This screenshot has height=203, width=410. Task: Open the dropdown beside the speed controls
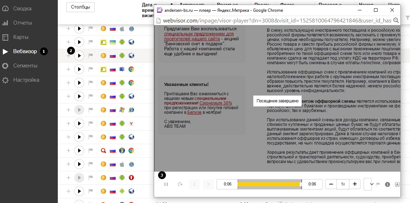tap(368, 184)
